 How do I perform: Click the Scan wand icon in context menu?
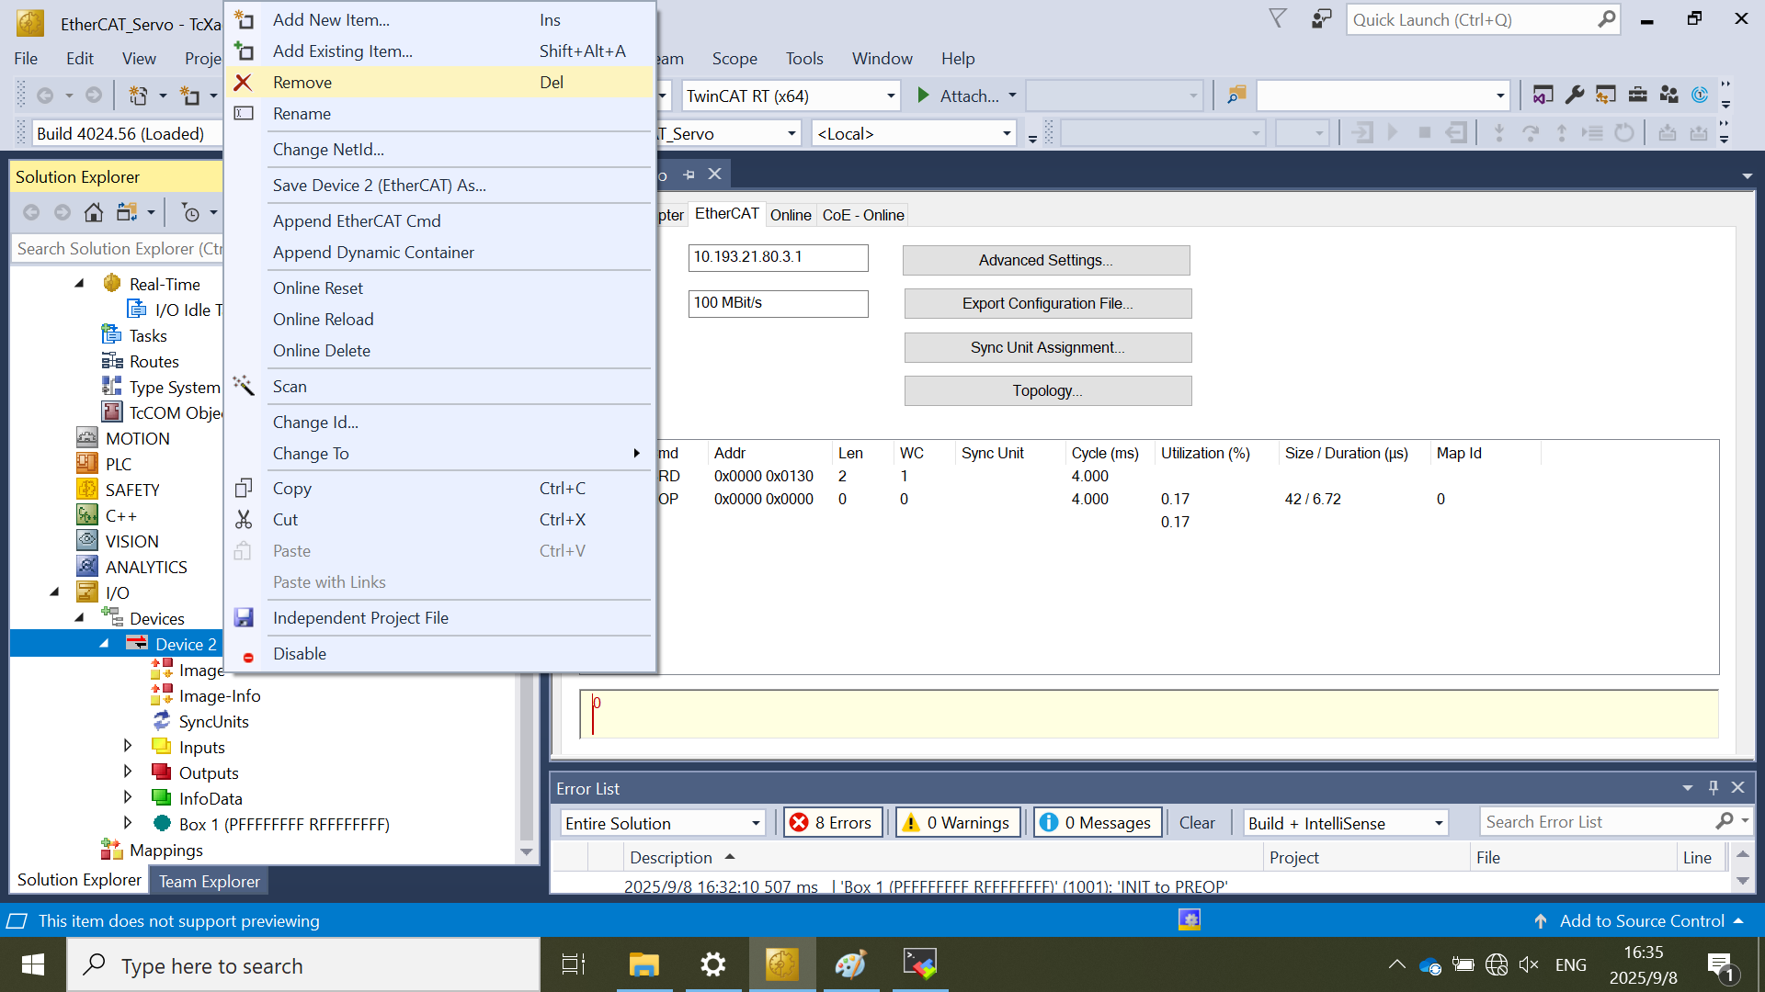tap(244, 386)
